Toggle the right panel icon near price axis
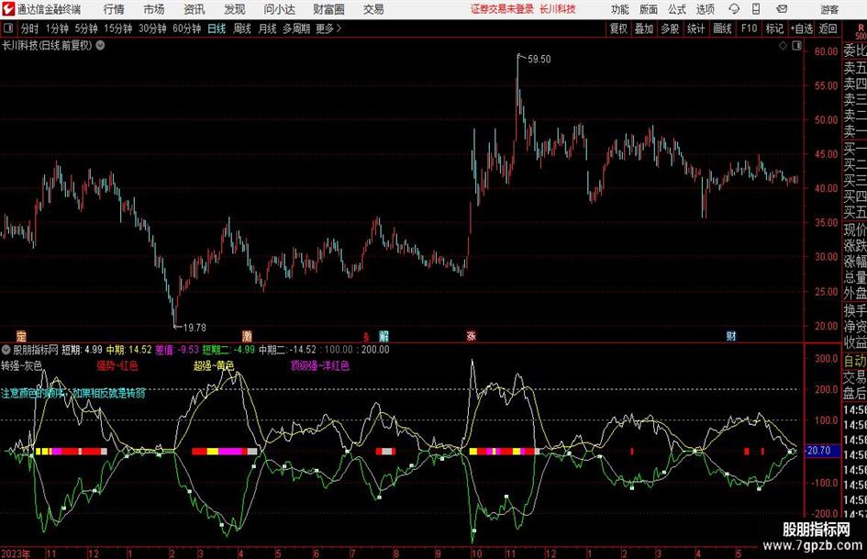 click(x=796, y=46)
